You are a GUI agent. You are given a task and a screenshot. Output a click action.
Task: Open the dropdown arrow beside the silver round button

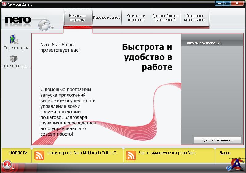pos(52,27)
